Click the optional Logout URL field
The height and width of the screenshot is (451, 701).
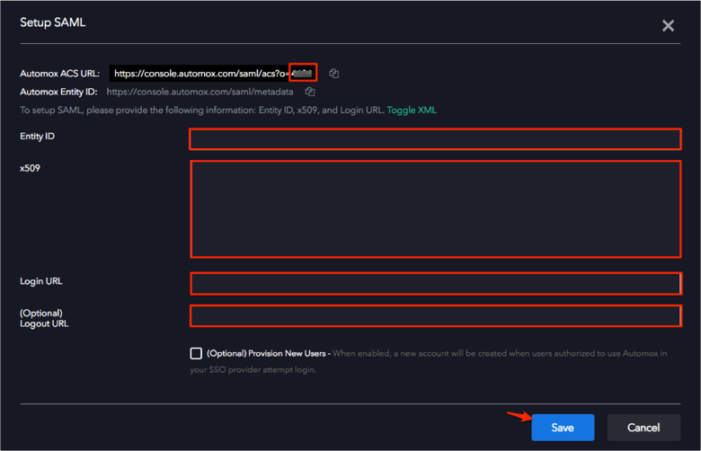pos(435,316)
